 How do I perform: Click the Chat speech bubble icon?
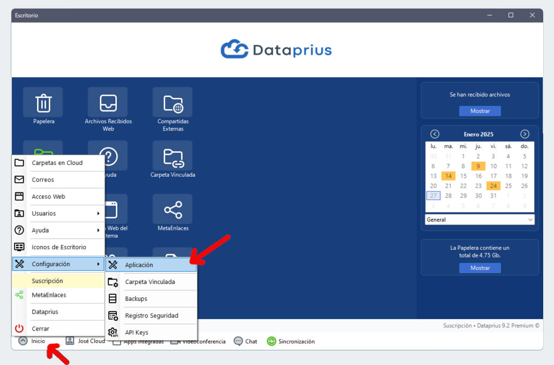pyautogui.click(x=239, y=341)
